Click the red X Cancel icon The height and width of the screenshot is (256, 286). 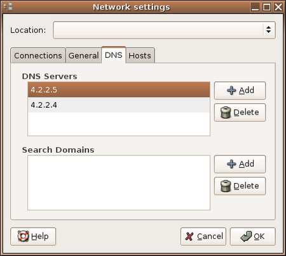tap(189, 236)
